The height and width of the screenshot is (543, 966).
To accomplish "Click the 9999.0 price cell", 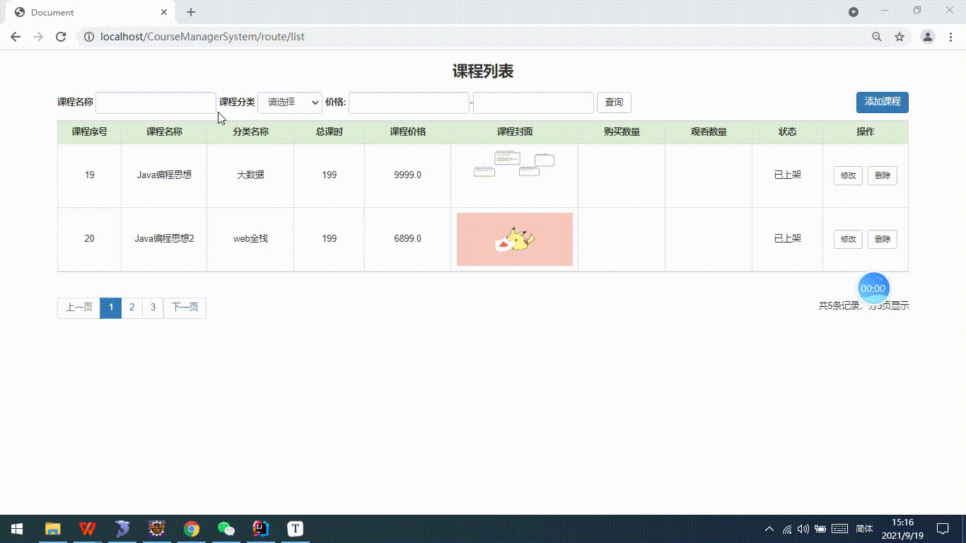I will point(408,175).
